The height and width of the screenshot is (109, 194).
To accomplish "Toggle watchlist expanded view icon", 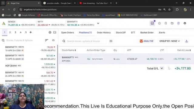I will tap(55, 32).
